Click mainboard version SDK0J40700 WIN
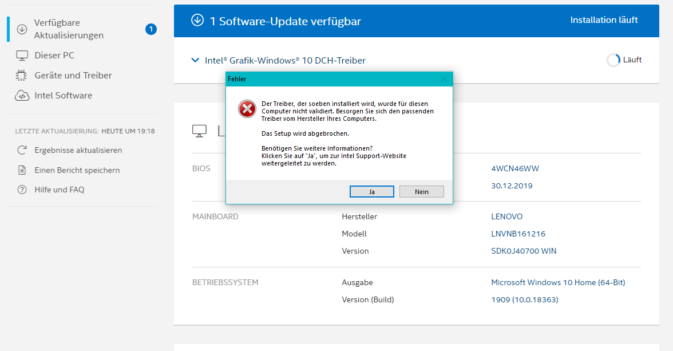 tap(524, 251)
